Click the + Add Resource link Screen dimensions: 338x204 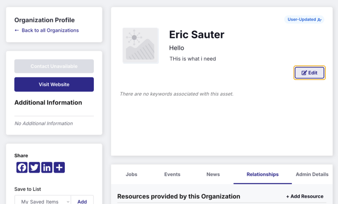pos(305,196)
